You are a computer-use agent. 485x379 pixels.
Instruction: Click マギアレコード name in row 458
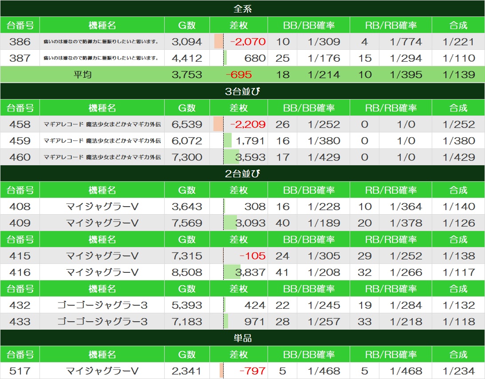pos(102,124)
